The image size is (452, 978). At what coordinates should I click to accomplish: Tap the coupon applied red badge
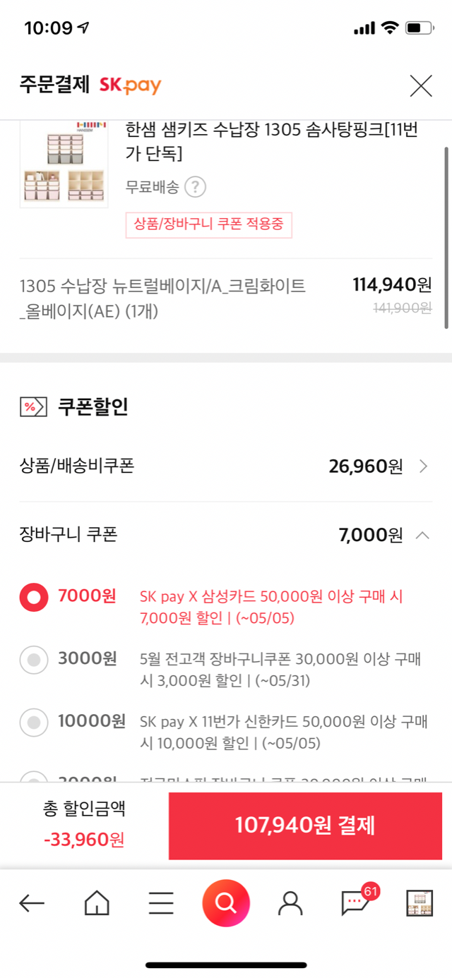(208, 225)
